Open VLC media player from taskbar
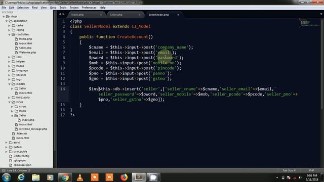 (x=80, y=177)
